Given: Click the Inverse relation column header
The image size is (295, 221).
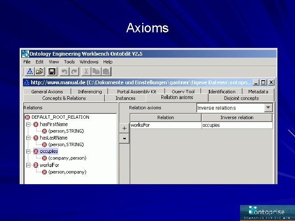Looking at the screenshot, I should click(x=237, y=117).
